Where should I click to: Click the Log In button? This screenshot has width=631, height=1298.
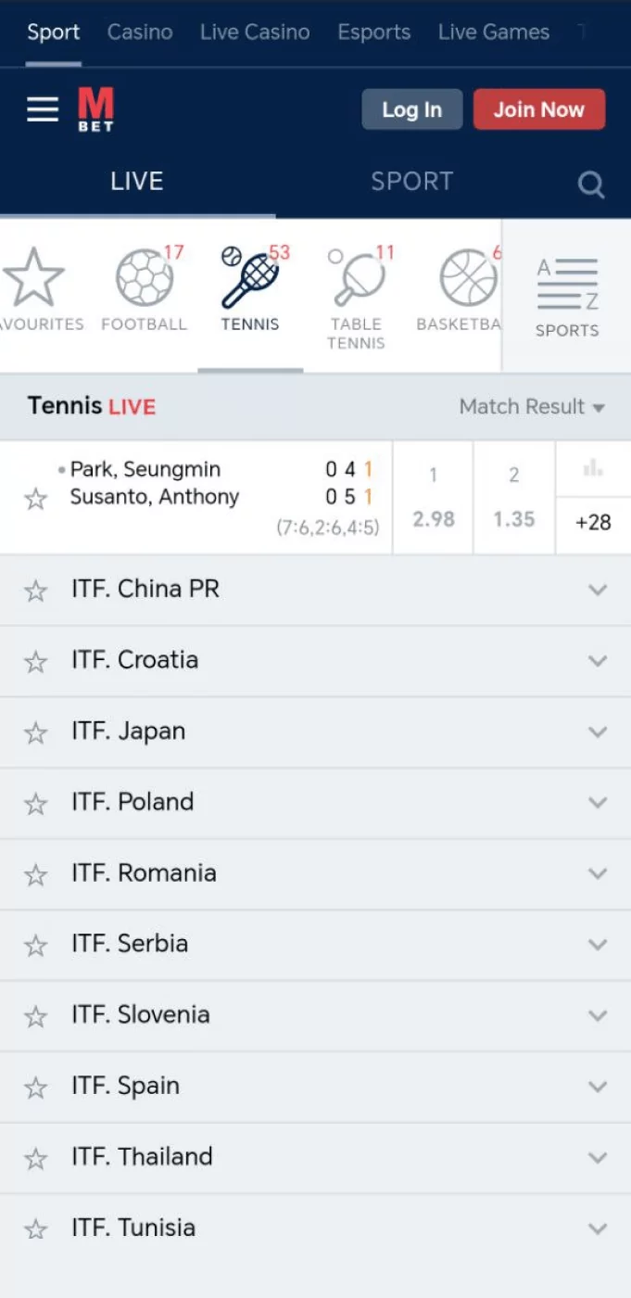coord(411,108)
